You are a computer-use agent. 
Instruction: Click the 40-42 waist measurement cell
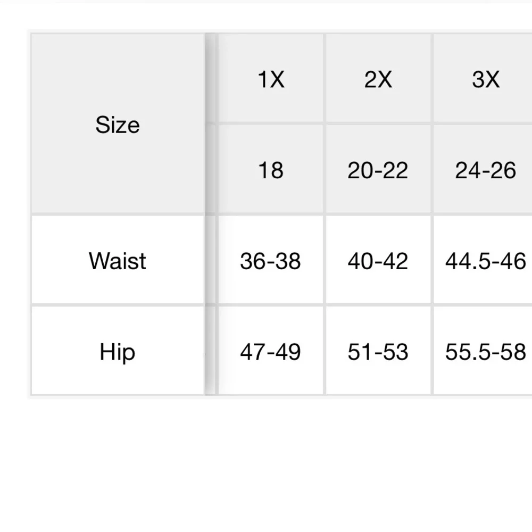click(378, 261)
